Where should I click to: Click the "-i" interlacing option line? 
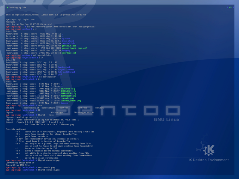(x=36, y=148)
